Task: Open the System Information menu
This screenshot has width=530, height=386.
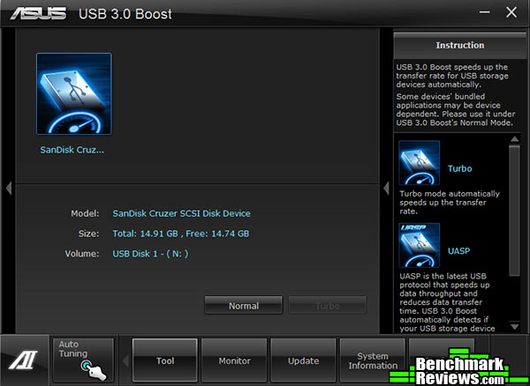Action: tap(373, 360)
